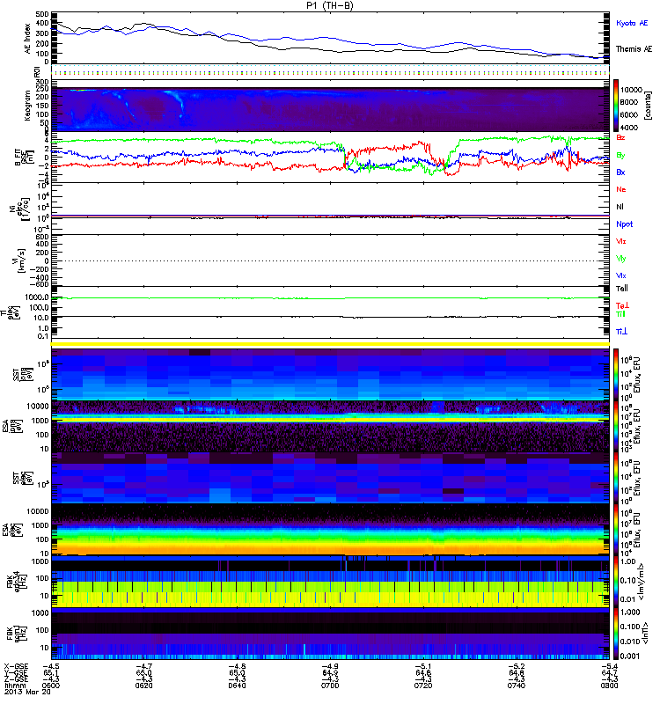This screenshot has height=704, width=660.
Task: Click the Keogram counts colorbar
Action: tap(616, 106)
